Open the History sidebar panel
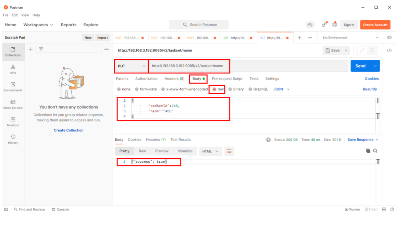This screenshot has width=396, height=230. coord(13,139)
